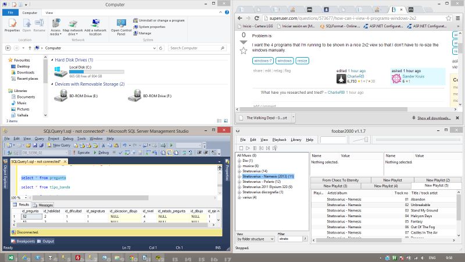Favorite the question with star icon

point(244,51)
